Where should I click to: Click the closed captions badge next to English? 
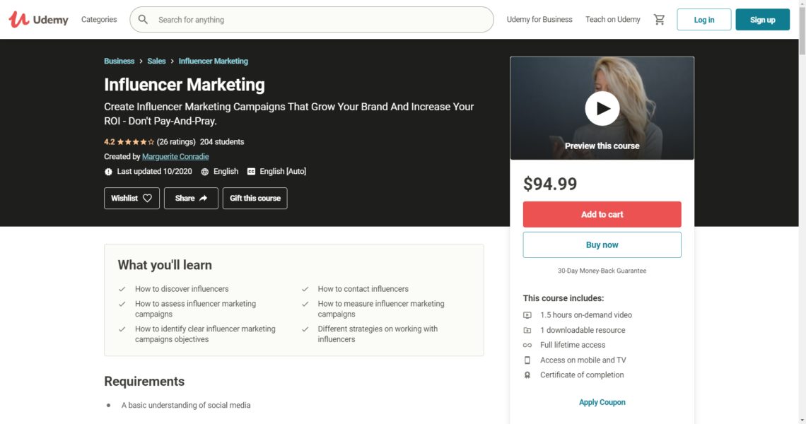pos(251,171)
